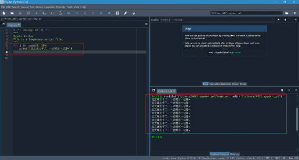Close the Console 1/A tab
This screenshot has height=160, width=299.
(174, 91)
